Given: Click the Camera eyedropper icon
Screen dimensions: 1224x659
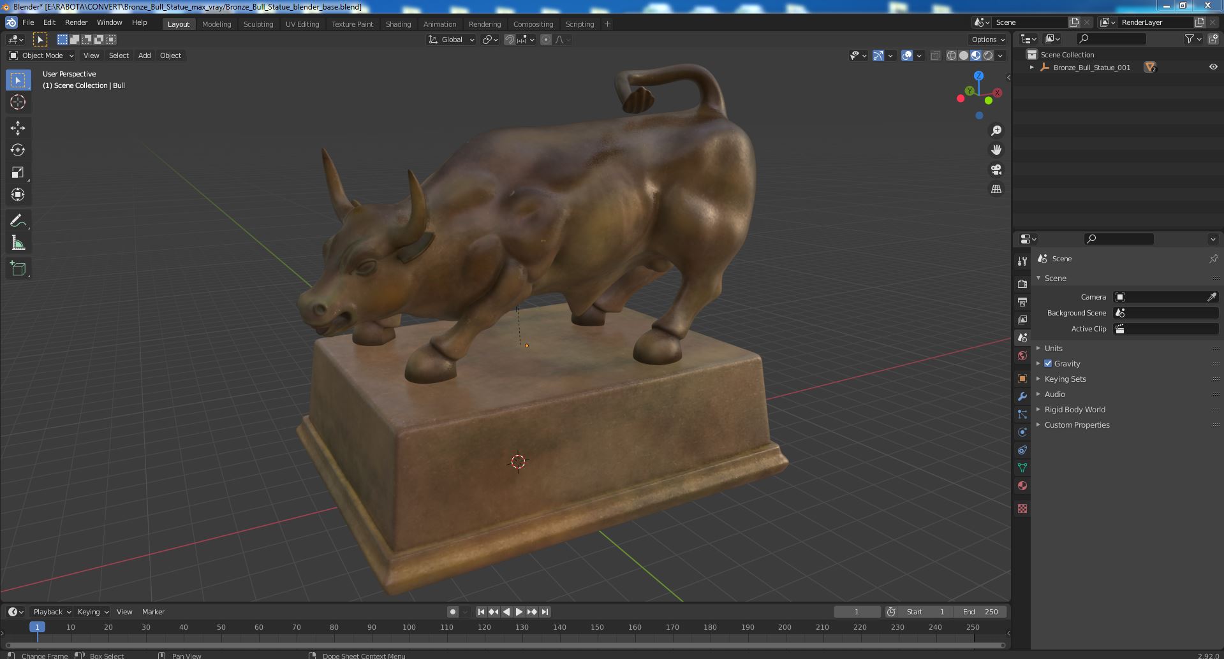Looking at the screenshot, I should tap(1212, 297).
